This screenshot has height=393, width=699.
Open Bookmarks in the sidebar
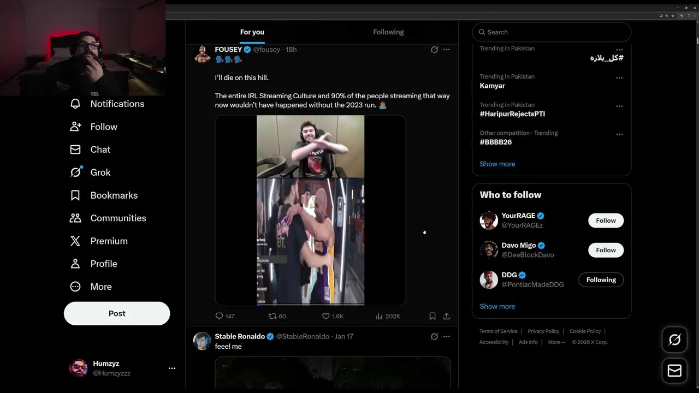point(104,195)
